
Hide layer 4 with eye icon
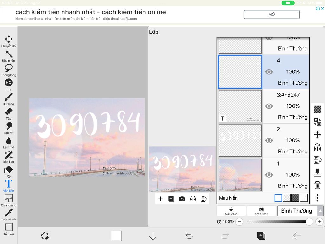269,72
